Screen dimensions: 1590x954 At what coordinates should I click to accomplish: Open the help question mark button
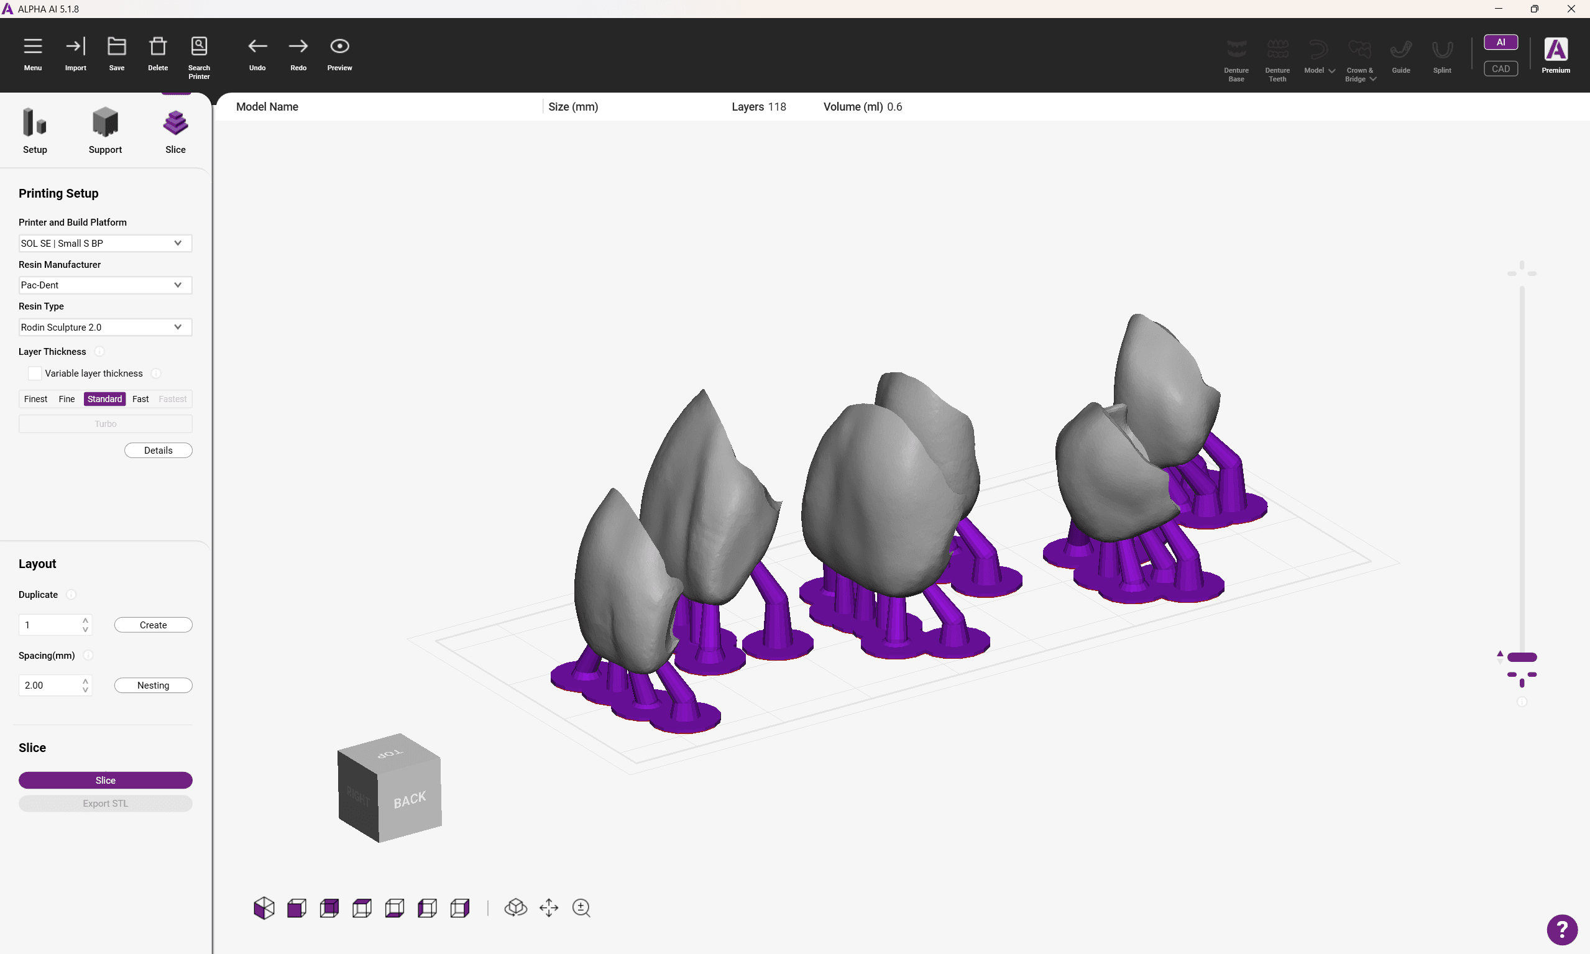pos(1561,930)
